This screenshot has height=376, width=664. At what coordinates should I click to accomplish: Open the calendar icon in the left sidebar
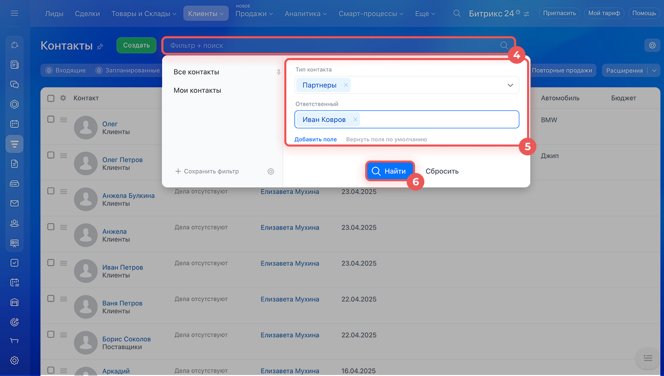pyautogui.click(x=15, y=124)
